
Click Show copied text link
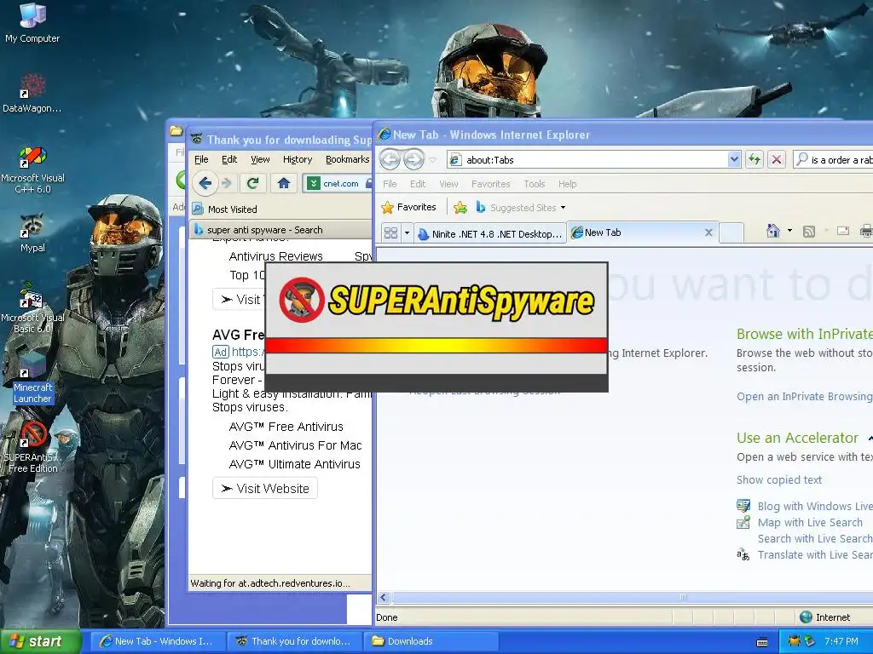(x=779, y=479)
